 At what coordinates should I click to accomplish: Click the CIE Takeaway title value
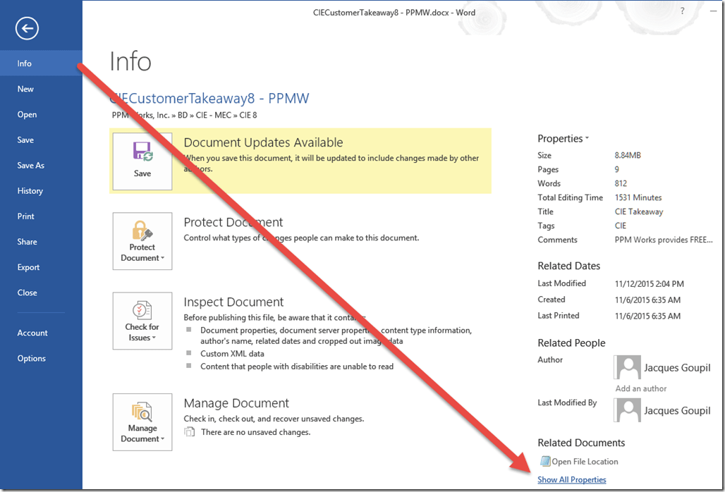pyautogui.click(x=638, y=211)
